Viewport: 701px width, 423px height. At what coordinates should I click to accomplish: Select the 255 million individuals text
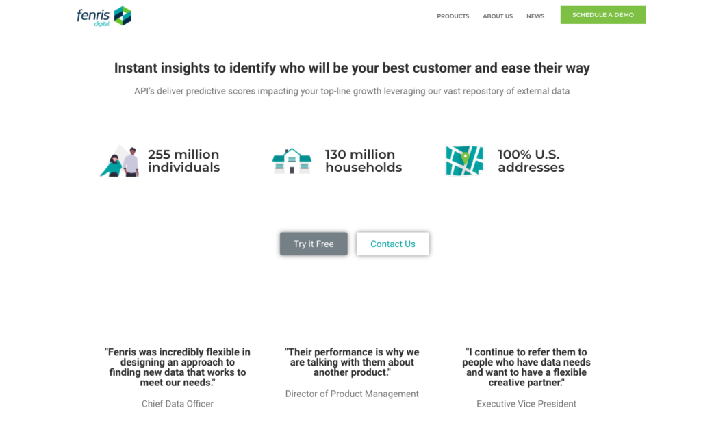[x=183, y=161]
